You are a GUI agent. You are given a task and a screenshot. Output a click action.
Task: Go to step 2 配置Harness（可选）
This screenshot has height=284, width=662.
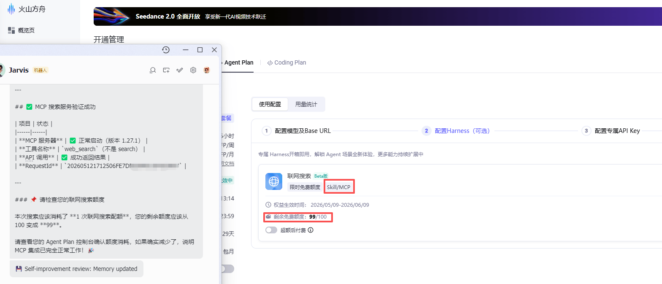click(x=456, y=131)
